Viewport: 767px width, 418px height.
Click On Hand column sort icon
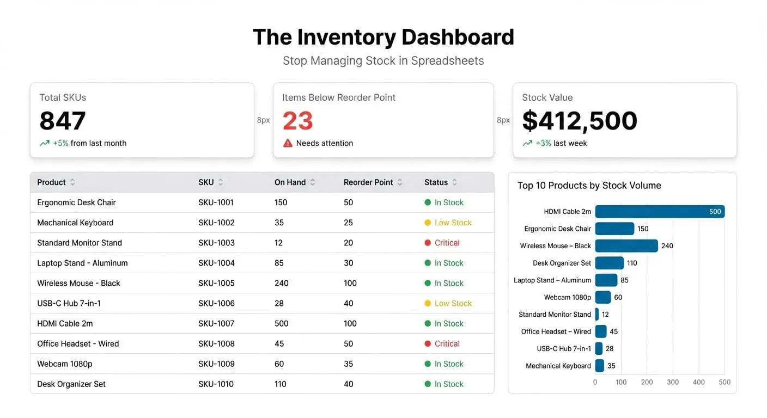click(312, 182)
